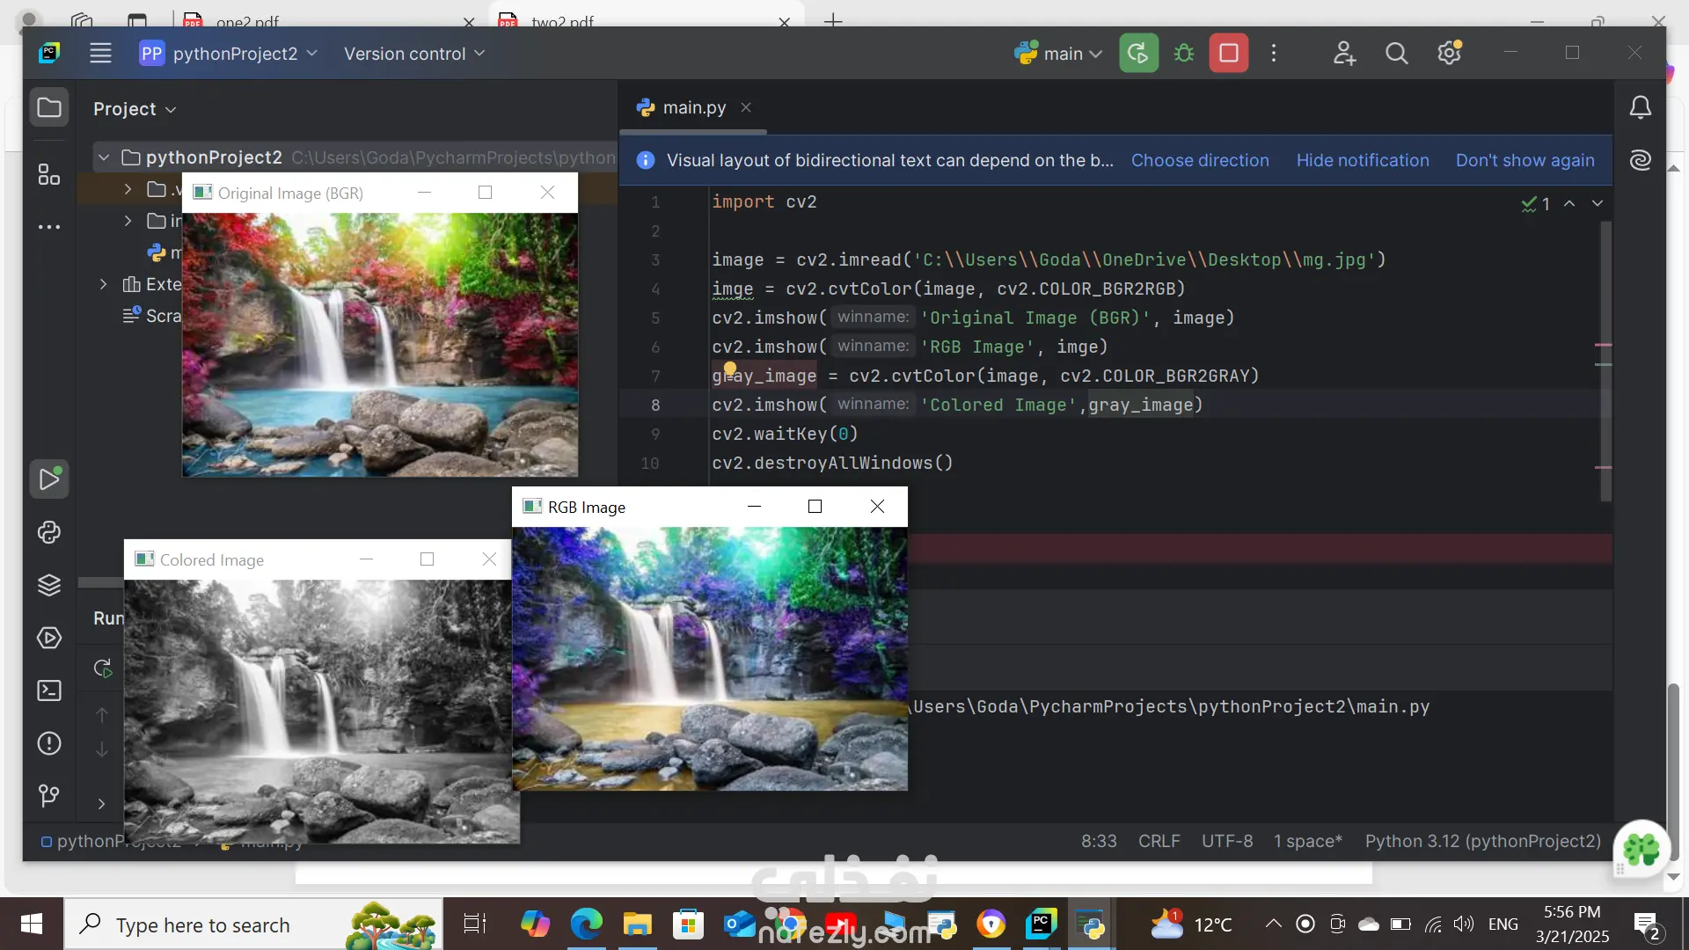Toggle the Project folder tool window

tap(49, 108)
